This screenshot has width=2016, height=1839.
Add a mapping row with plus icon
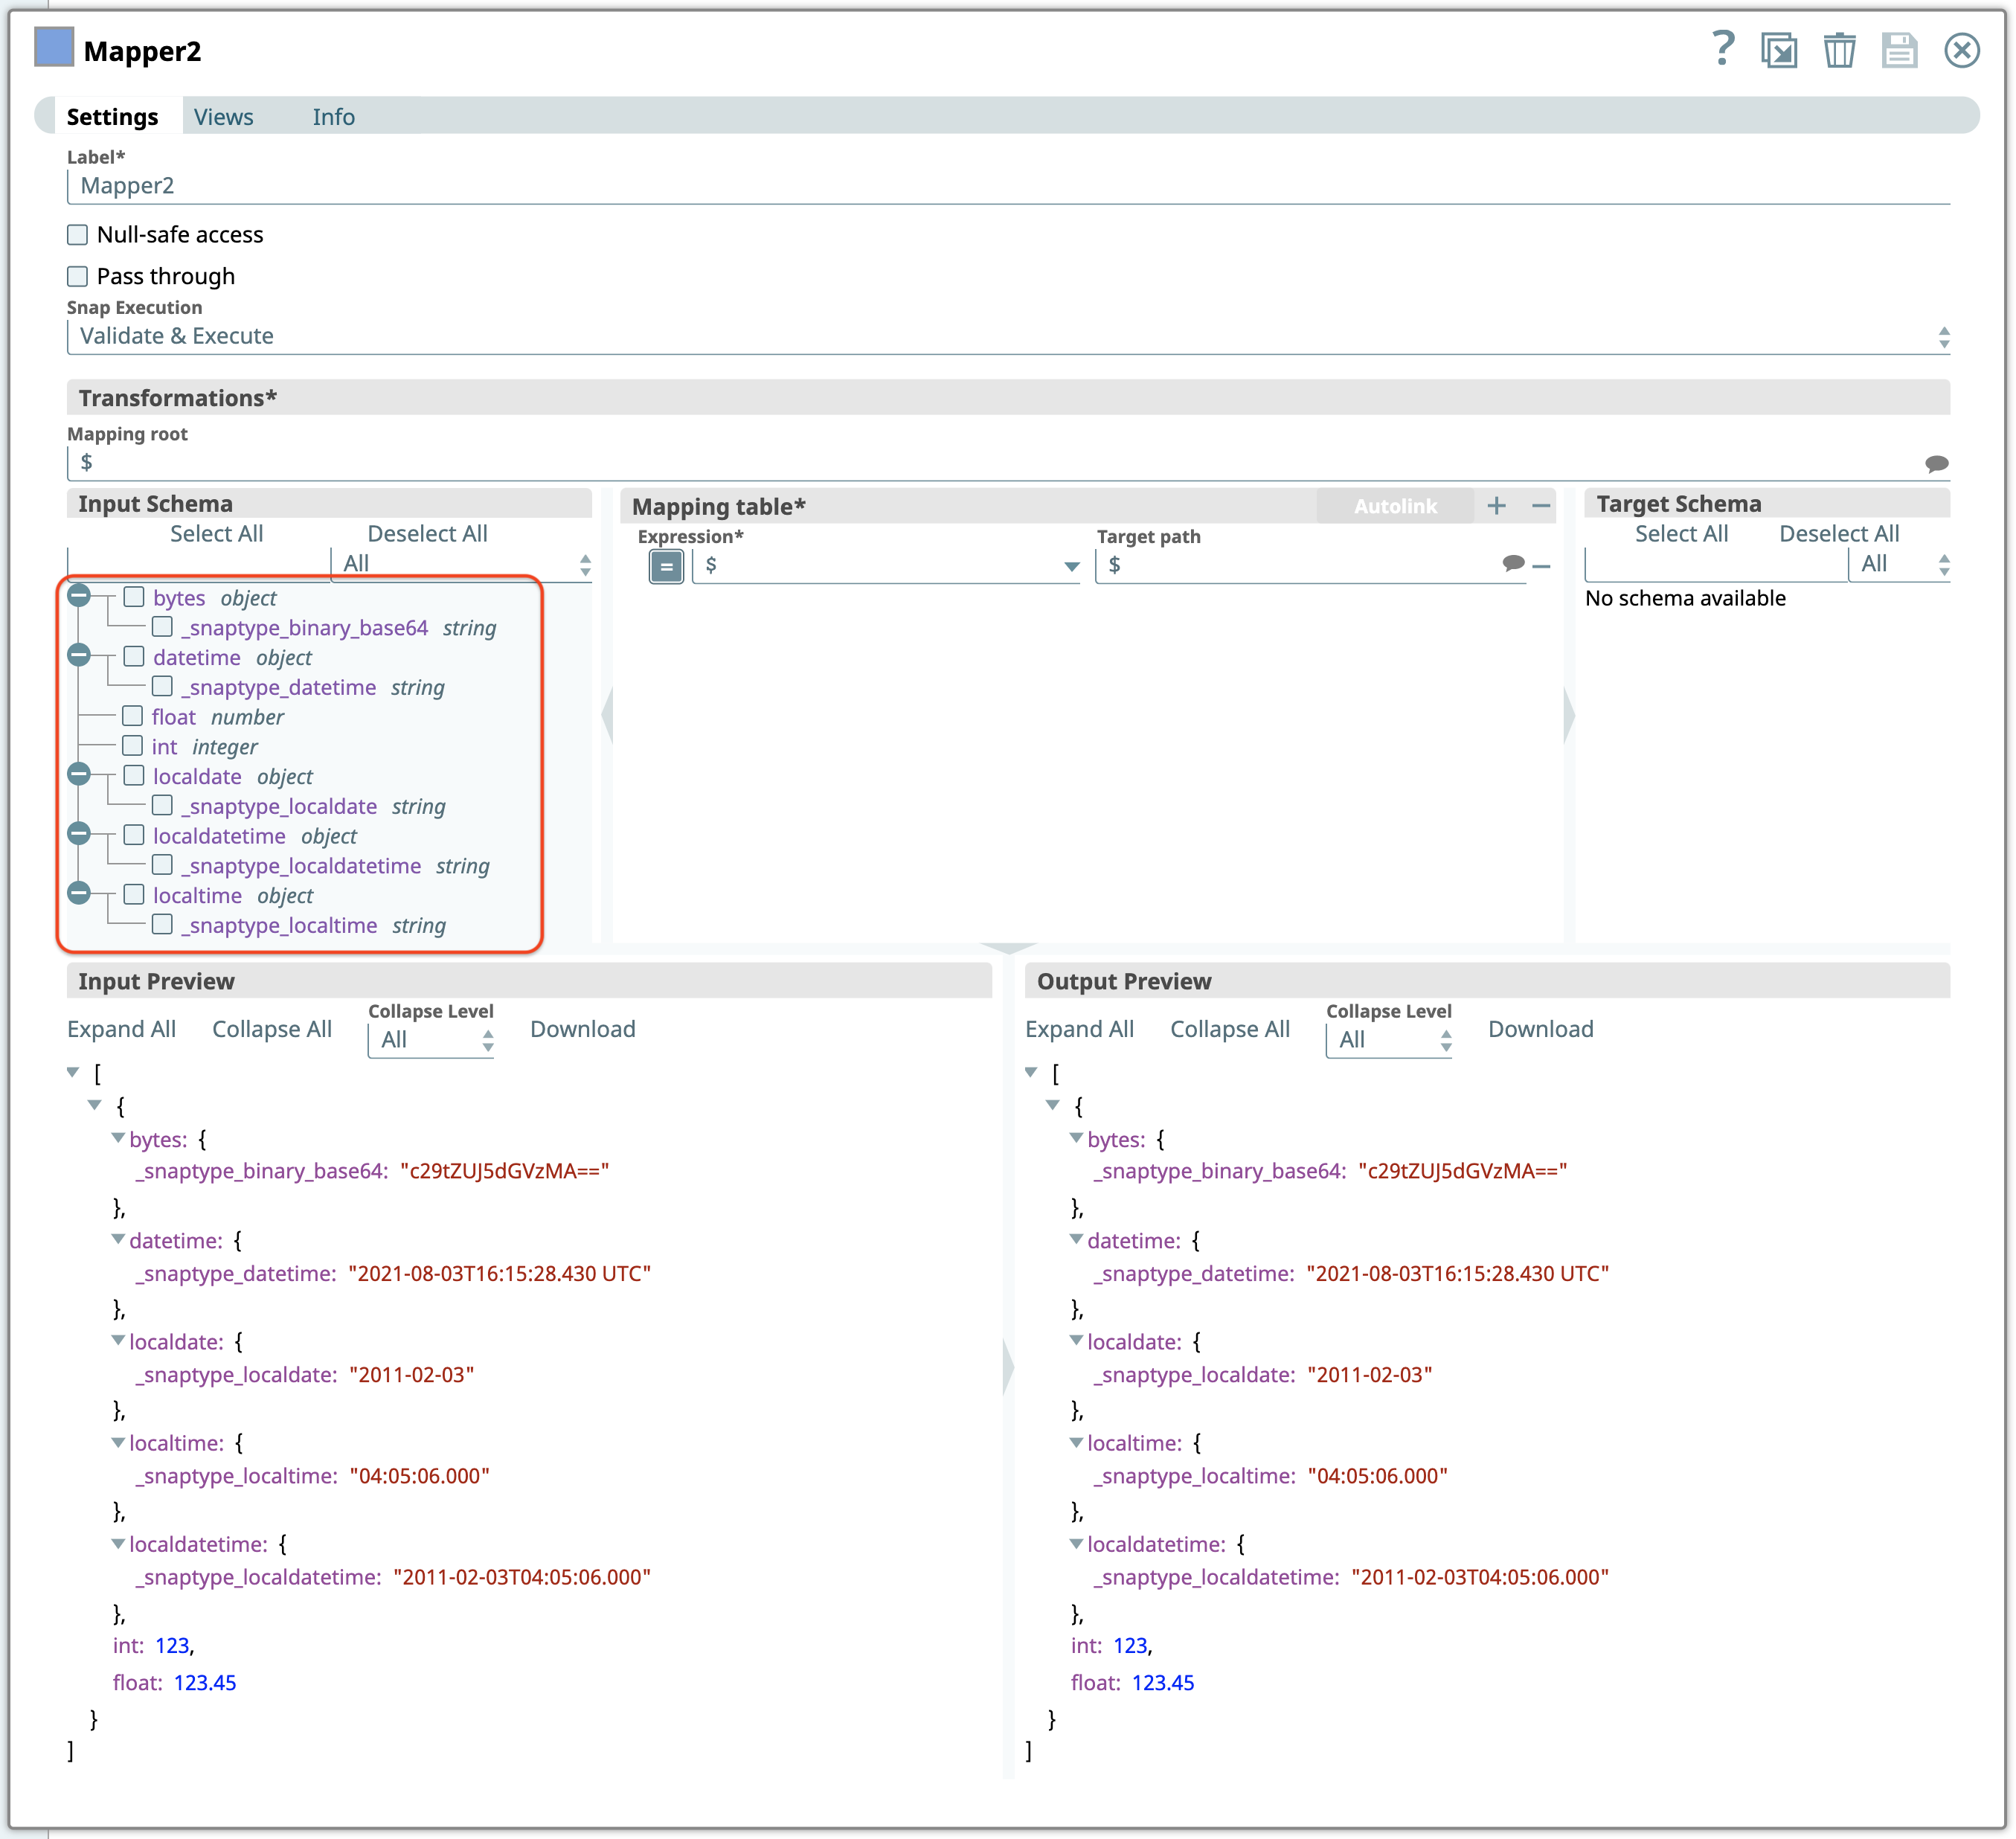pos(1496,506)
